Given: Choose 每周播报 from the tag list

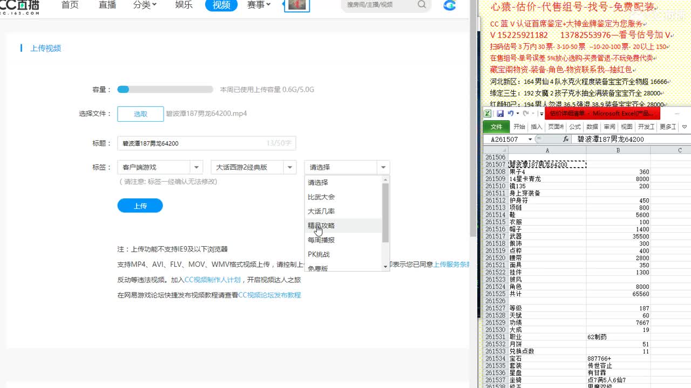Looking at the screenshot, I should pos(343,240).
